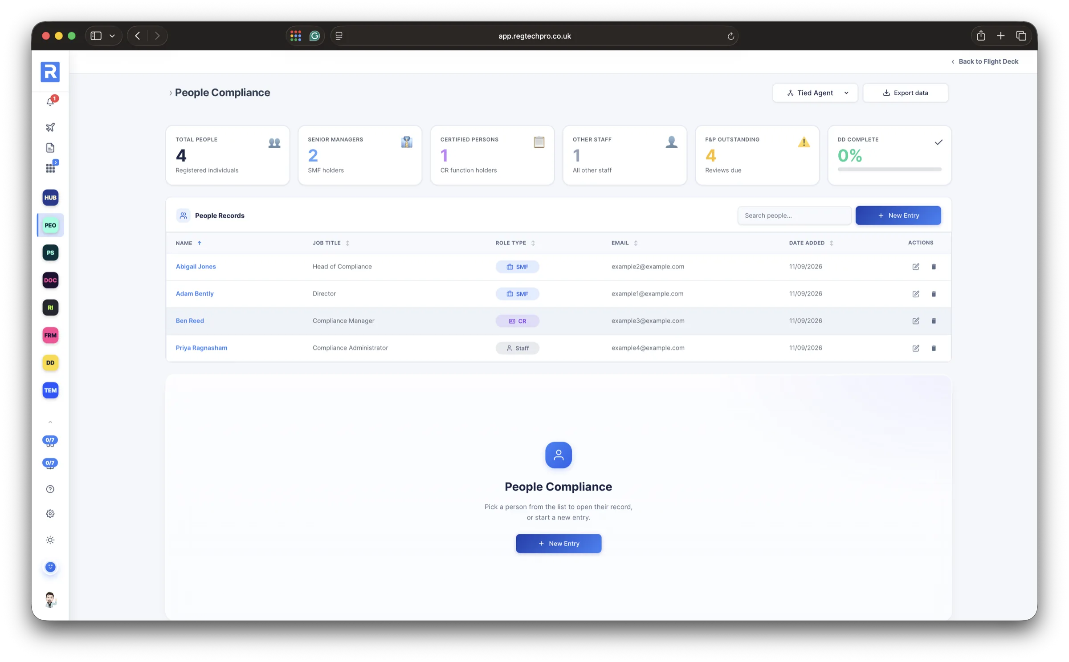
Task: Open the second 0/7 progress badge
Action: pos(50,464)
